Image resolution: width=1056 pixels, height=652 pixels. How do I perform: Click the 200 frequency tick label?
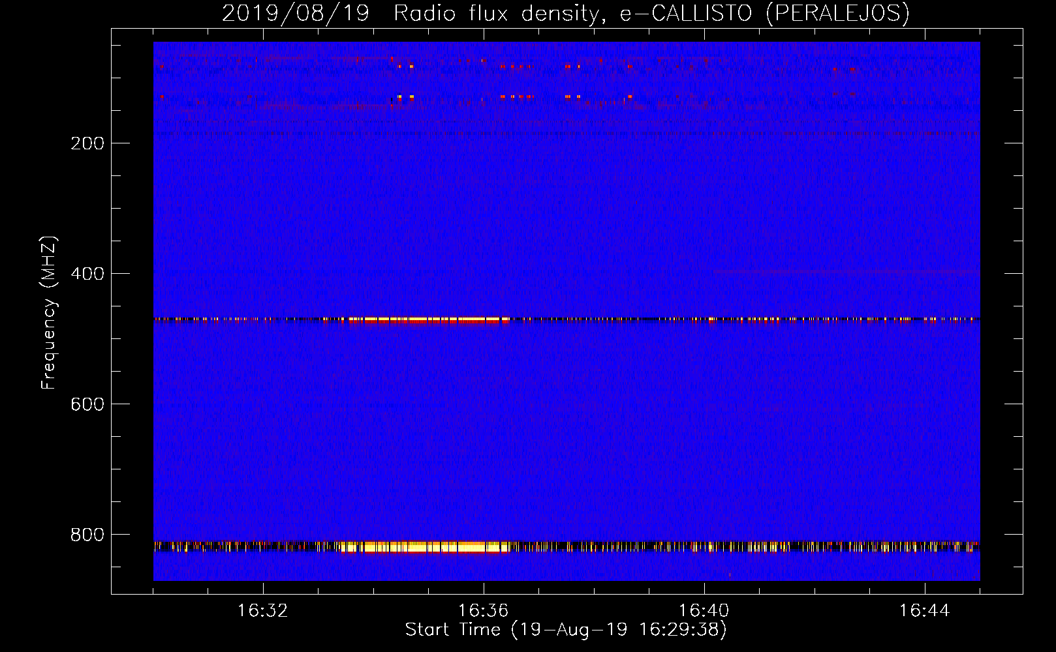pos(87,143)
